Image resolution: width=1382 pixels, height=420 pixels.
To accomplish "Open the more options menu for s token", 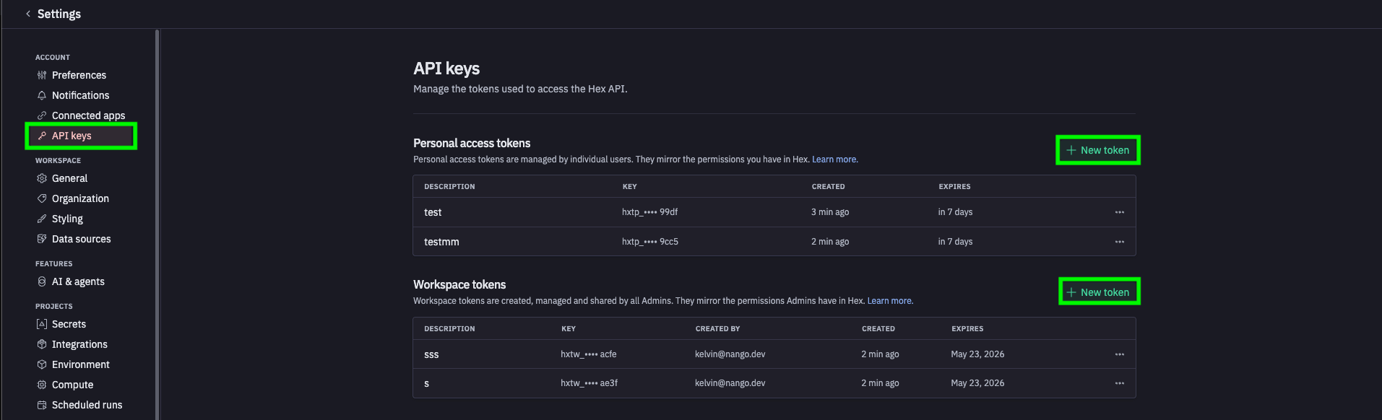I will coord(1120,383).
